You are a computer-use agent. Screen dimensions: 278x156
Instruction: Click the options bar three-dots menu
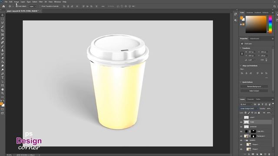103,6
